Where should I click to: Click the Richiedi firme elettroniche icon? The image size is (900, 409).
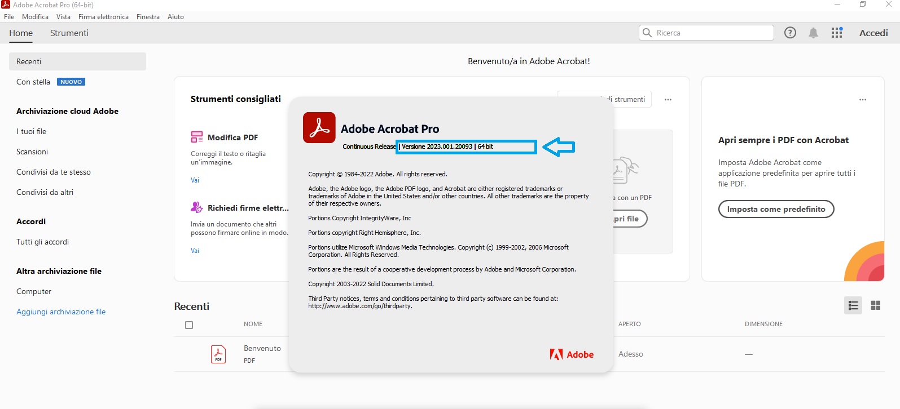pyautogui.click(x=197, y=207)
